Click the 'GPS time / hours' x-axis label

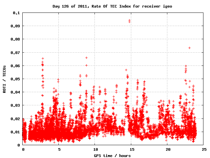(112, 155)
